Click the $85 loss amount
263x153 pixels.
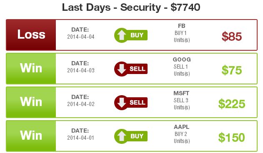pos(232,37)
